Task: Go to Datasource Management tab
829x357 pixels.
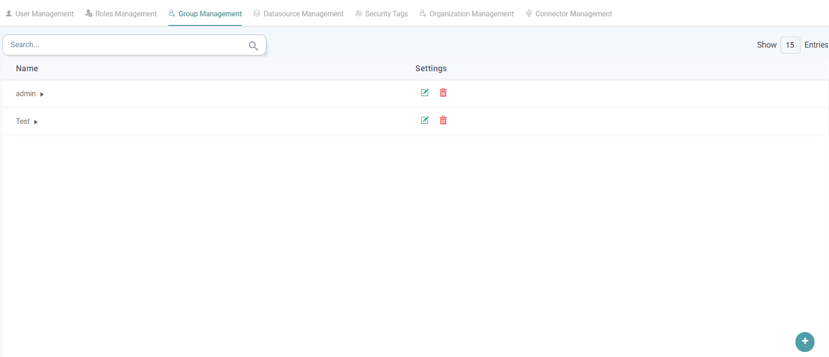Action: tap(299, 14)
